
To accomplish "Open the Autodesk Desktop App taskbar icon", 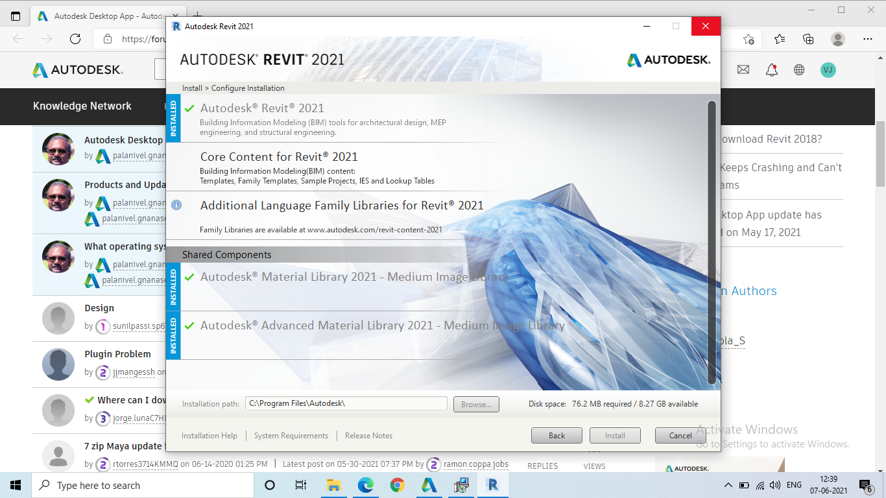I will pyautogui.click(x=429, y=485).
